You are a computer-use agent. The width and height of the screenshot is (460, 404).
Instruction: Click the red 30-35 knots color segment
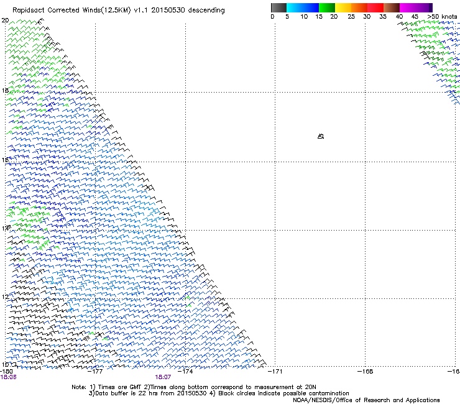tap(375, 7)
